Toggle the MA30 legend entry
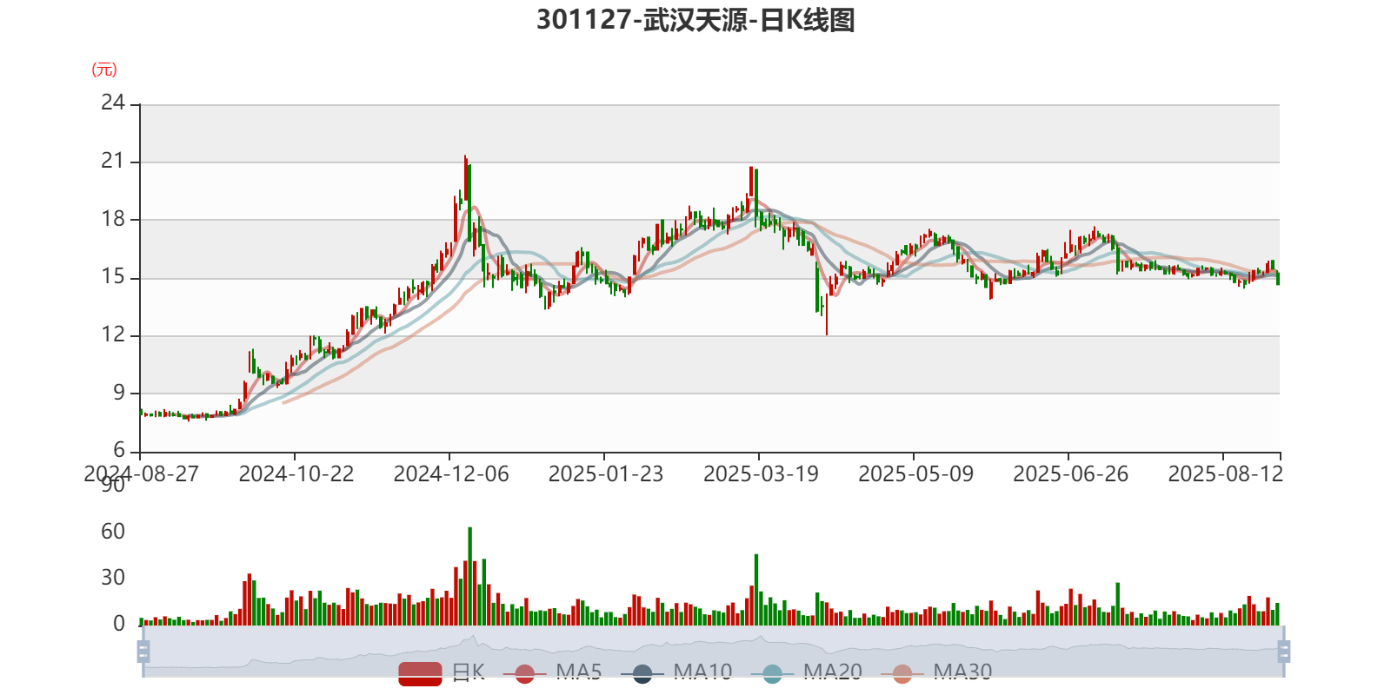The height and width of the screenshot is (695, 1391). [x=936, y=672]
